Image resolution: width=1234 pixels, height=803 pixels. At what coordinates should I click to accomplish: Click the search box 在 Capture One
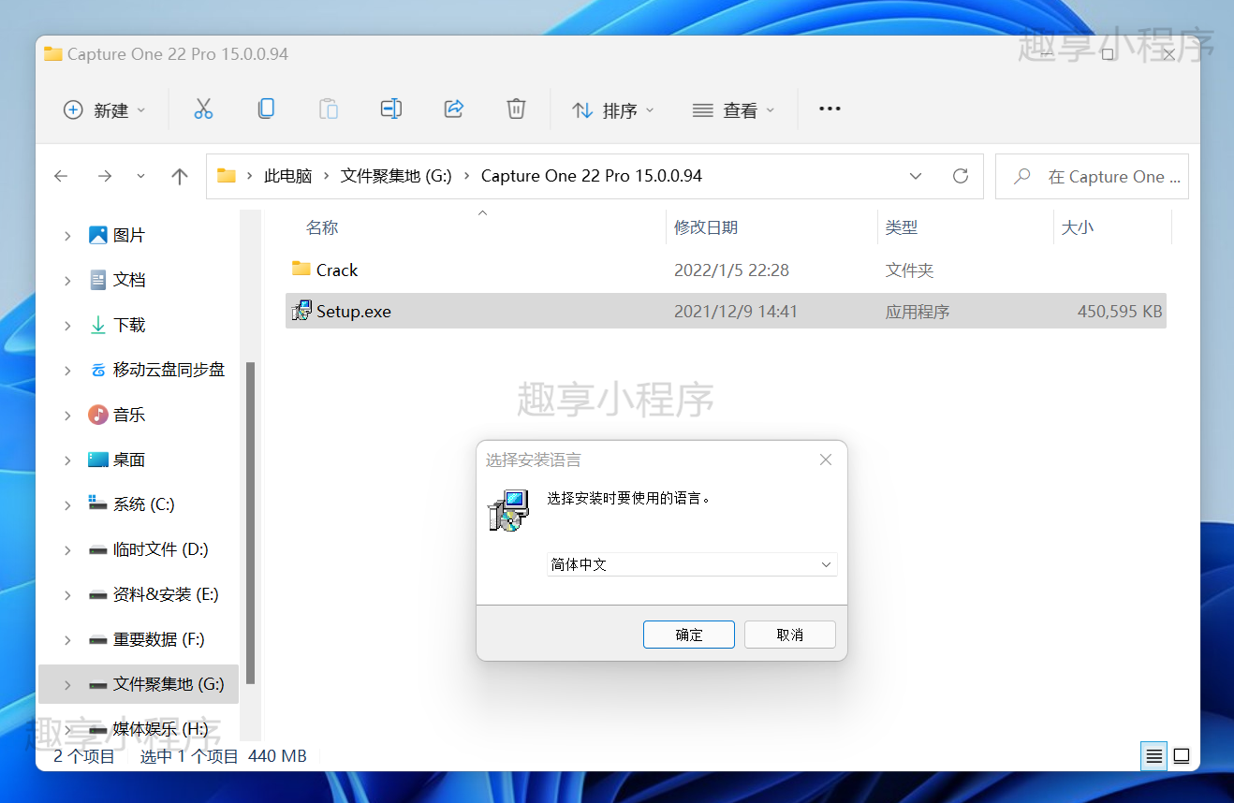[x=1092, y=176]
